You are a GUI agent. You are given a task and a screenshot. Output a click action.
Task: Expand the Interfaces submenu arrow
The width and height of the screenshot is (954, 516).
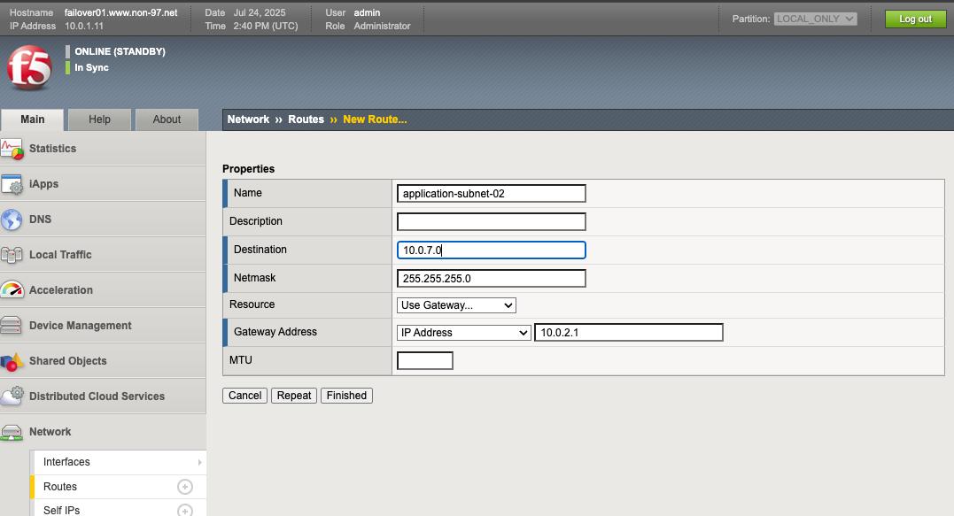pos(199,463)
